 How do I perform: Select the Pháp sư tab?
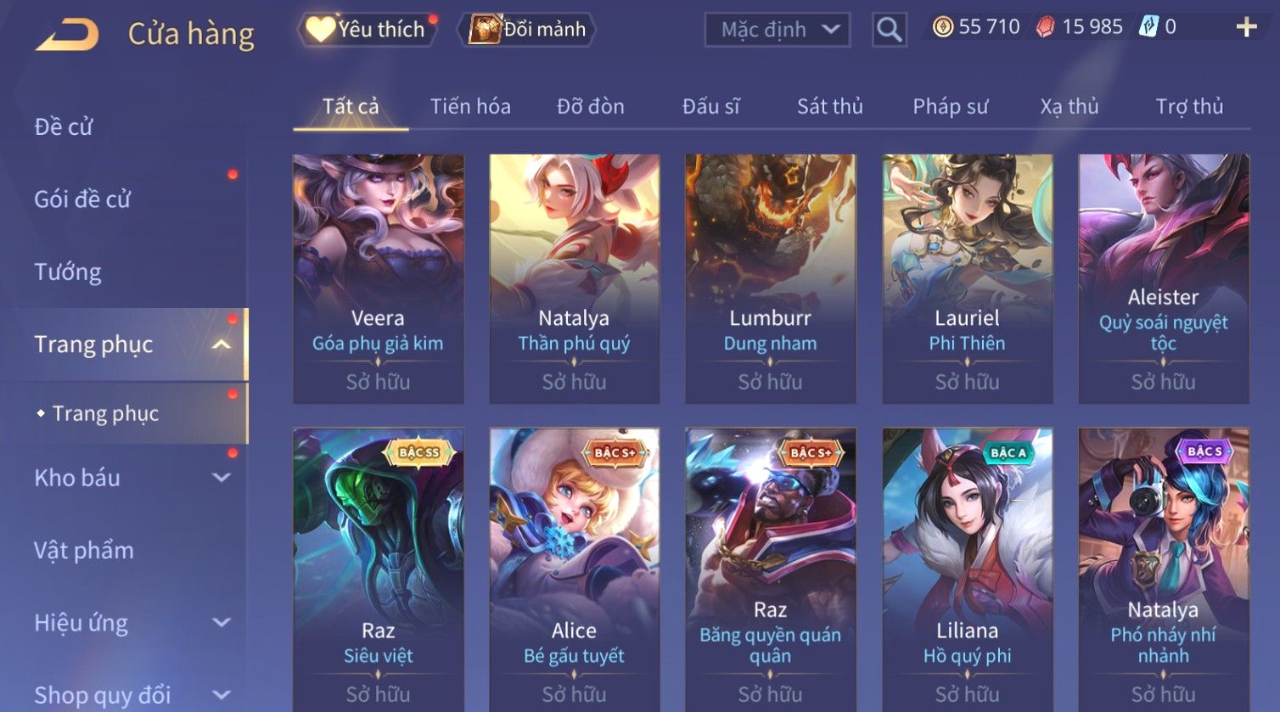tap(950, 106)
